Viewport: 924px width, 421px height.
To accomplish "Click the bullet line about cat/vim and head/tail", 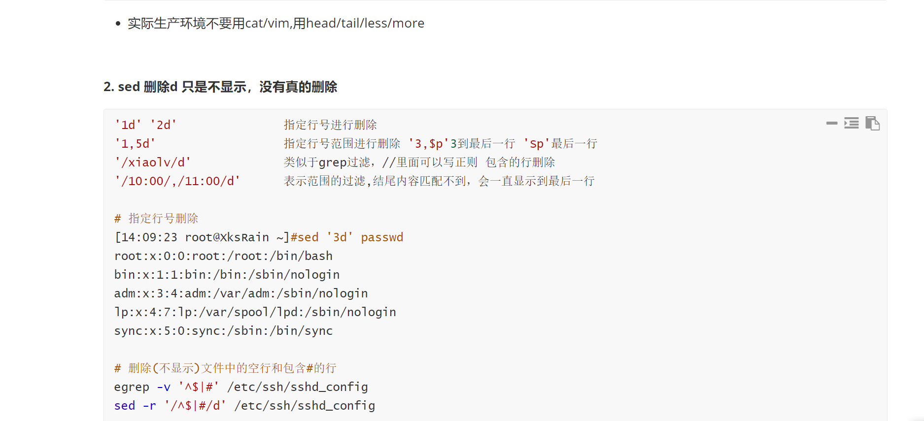I will pyautogui.click(x=276, y=23).
